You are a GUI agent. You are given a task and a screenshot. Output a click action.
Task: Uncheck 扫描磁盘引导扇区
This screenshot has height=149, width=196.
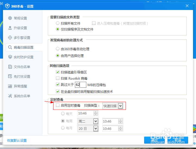point(58,72)
